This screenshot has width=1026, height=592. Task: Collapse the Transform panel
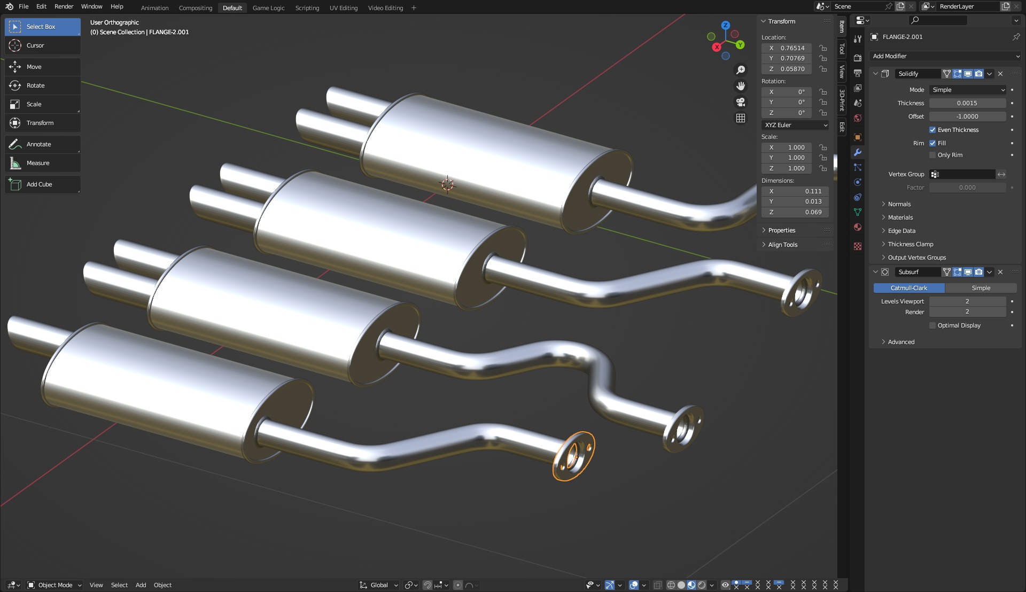point(782,21)
